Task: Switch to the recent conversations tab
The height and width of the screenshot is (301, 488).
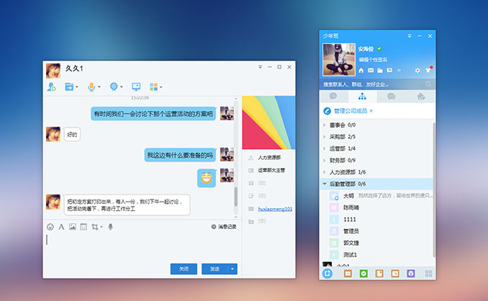Action: [x=333, y=96]
